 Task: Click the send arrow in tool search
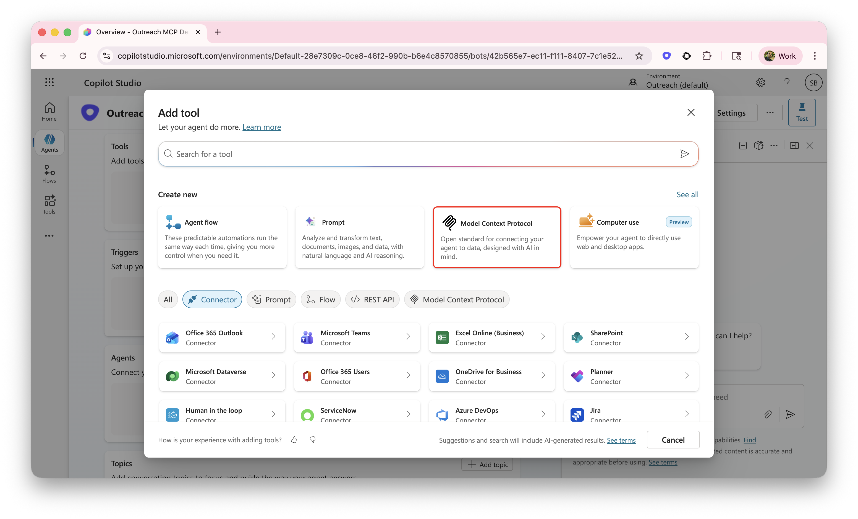click(x=684, y=154)
